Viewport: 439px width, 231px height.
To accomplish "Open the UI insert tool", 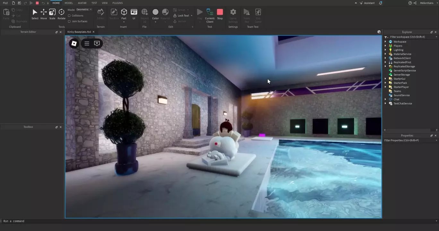I will [x=134, y=14].
